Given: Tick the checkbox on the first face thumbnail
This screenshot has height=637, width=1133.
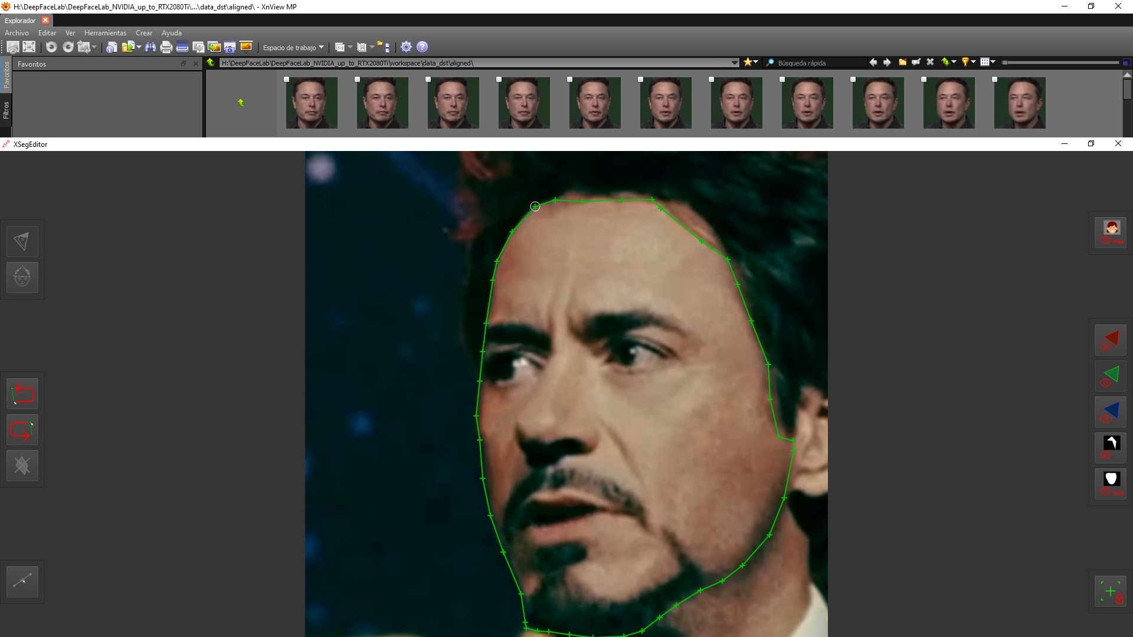Looking at the screenshot, I should [x=286, y=79].
